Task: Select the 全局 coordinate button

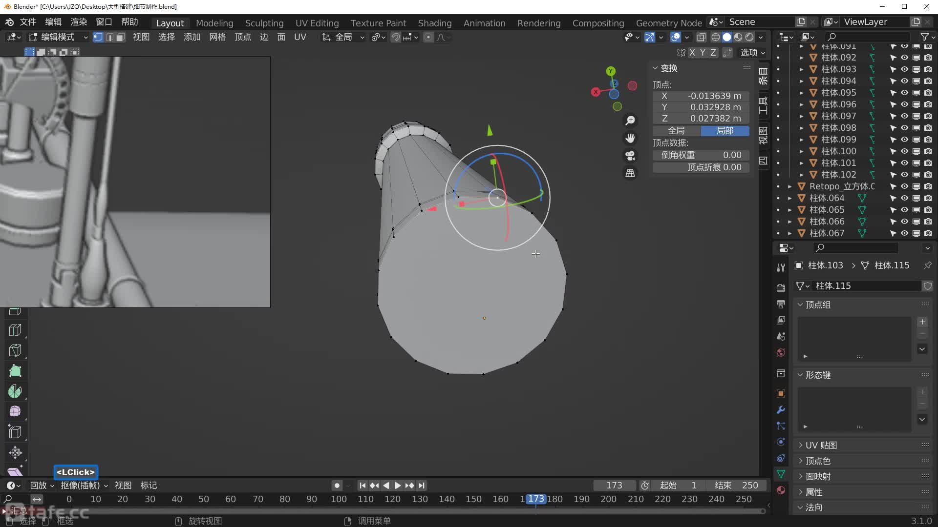Action: pos(676,131)
